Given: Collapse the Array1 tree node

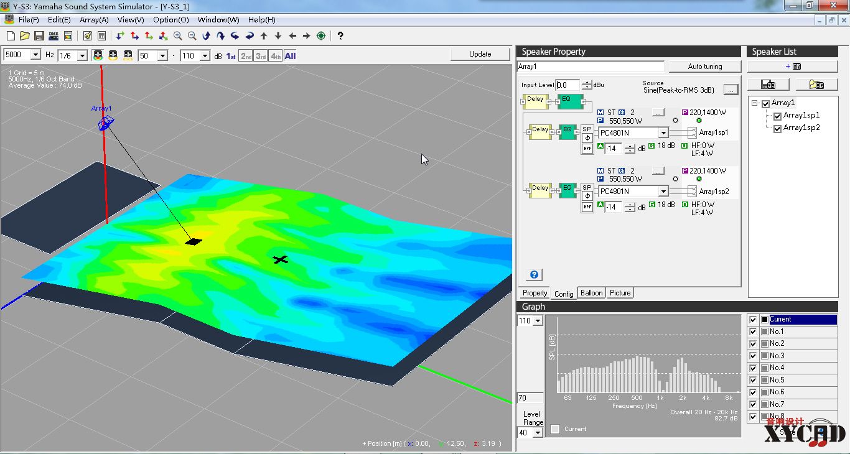Looking at the screenshot, I should click(755, 103).
